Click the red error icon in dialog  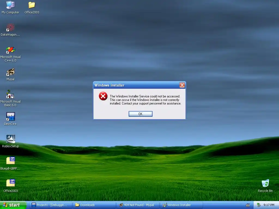click(x=103, y=96)
